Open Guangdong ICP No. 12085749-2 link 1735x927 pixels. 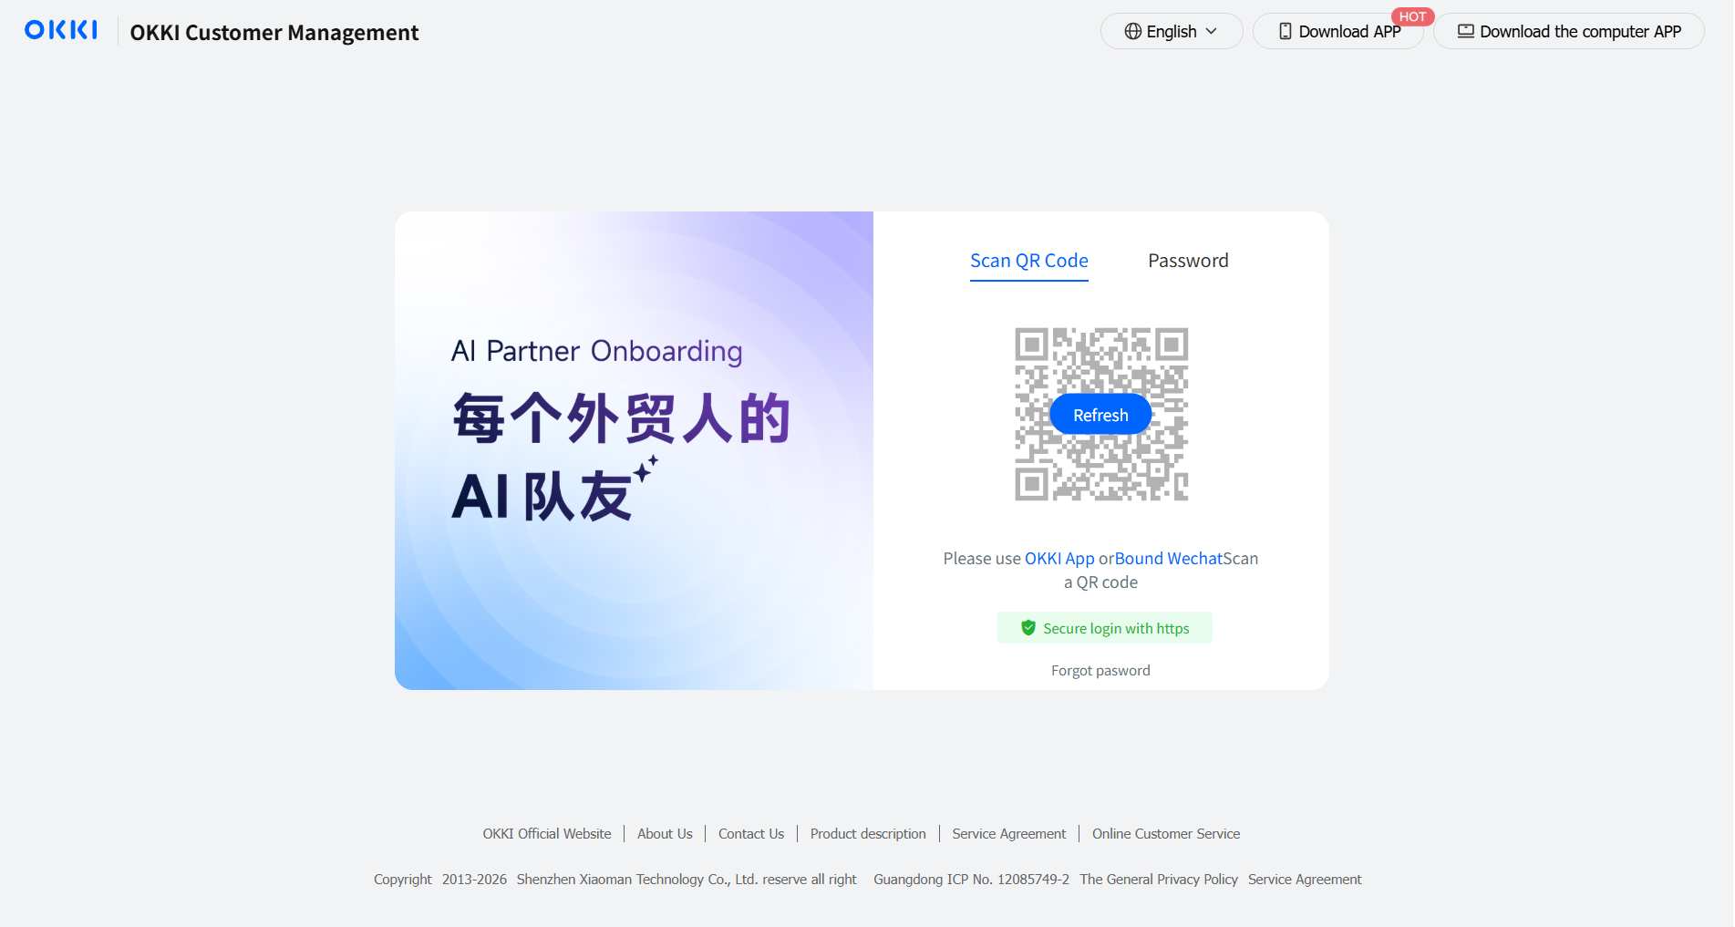point(972,880)
